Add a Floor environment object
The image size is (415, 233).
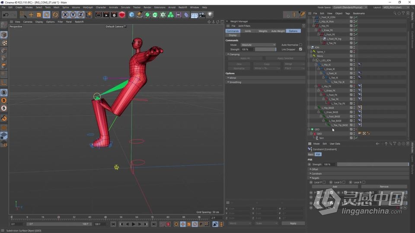(x=194, y=15)
